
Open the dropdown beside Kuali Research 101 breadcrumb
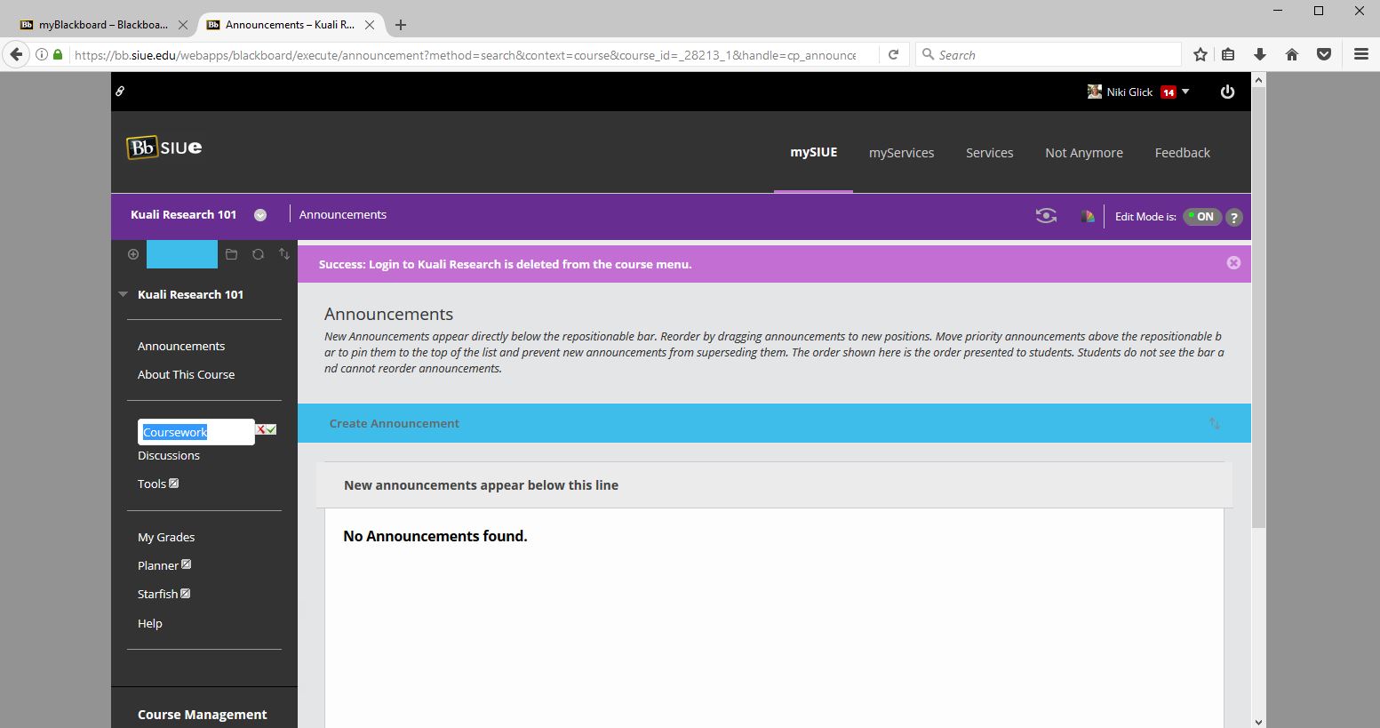260,215
